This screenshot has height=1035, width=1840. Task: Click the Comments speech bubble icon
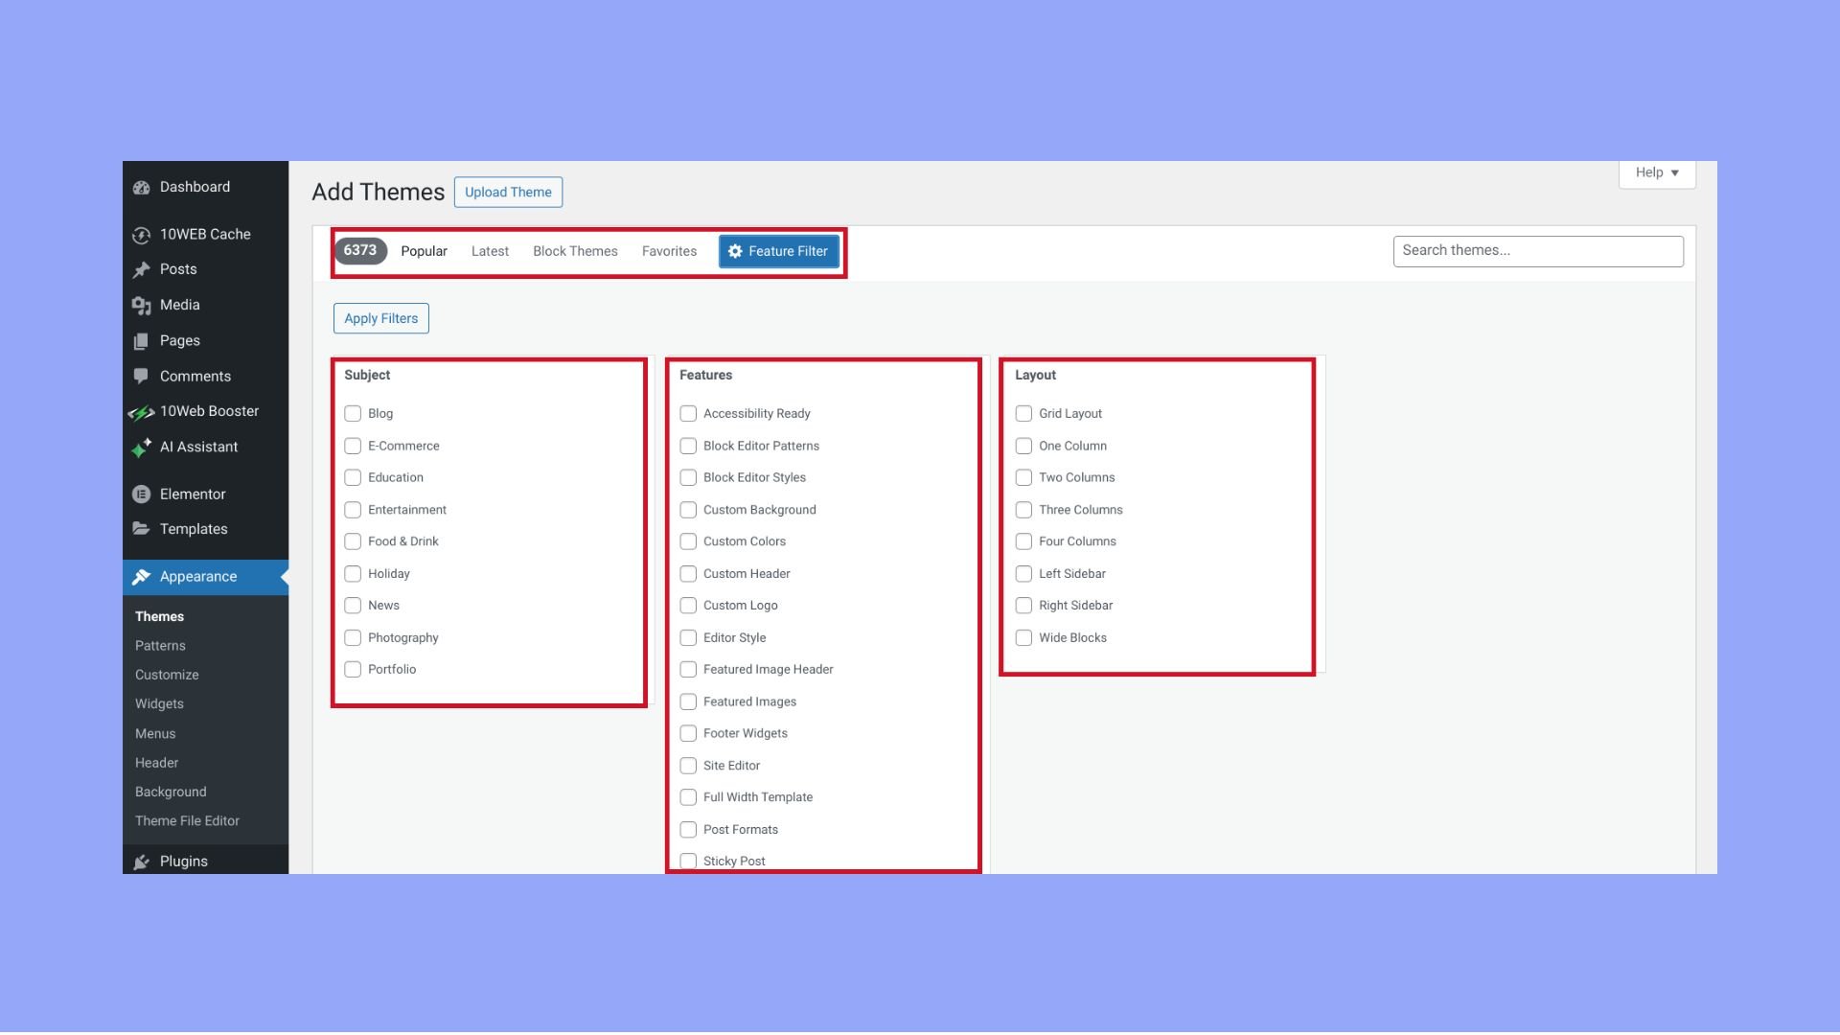142,376
